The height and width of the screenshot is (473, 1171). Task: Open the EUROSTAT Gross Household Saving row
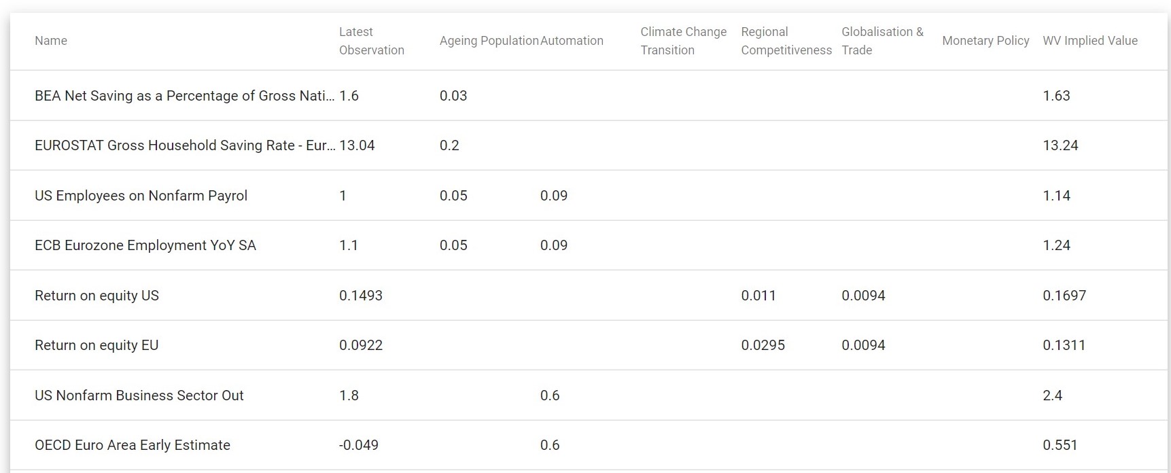589,145
